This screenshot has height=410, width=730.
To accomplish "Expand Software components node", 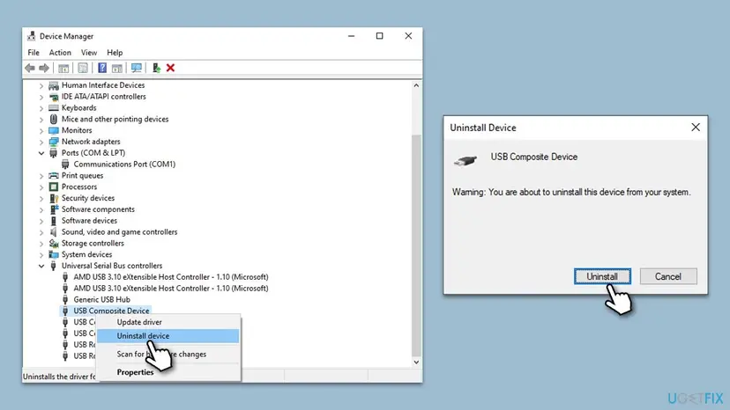I will [41, 209].
